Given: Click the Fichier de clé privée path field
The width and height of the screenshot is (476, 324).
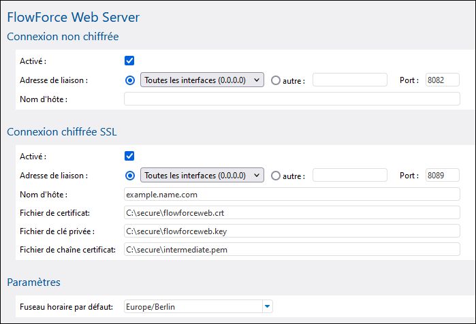Looking at the screenshot, I should [291, 231].
